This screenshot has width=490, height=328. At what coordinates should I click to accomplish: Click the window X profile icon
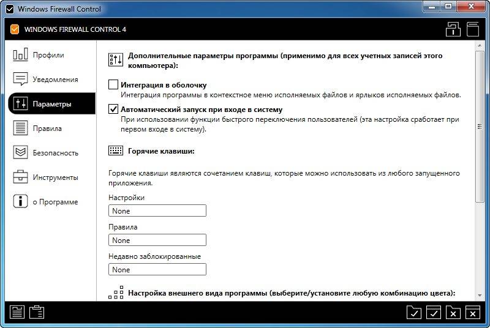[473, 312]
